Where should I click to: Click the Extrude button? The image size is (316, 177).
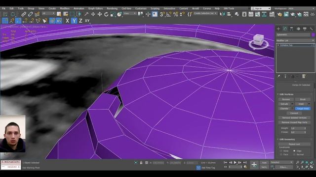click(x=284, y=104)
